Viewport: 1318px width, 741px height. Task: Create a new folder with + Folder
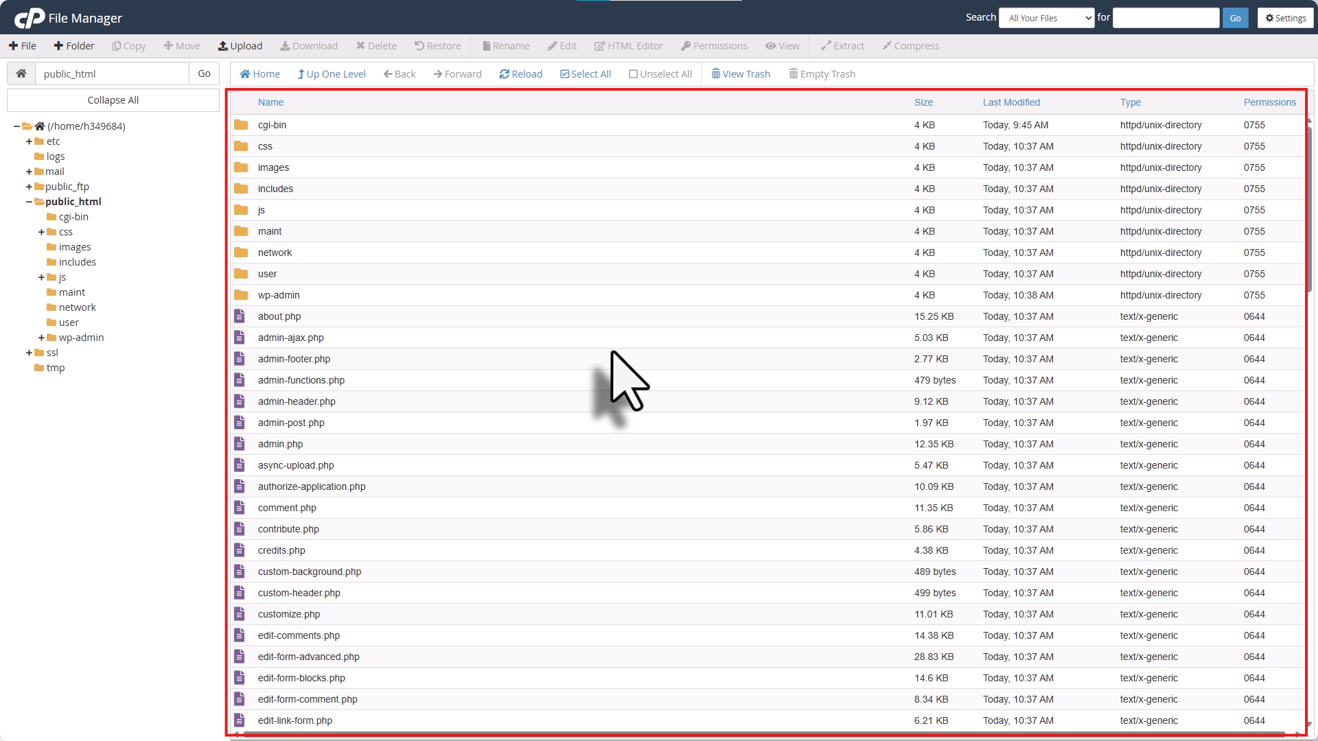click(x=74, y=46)
